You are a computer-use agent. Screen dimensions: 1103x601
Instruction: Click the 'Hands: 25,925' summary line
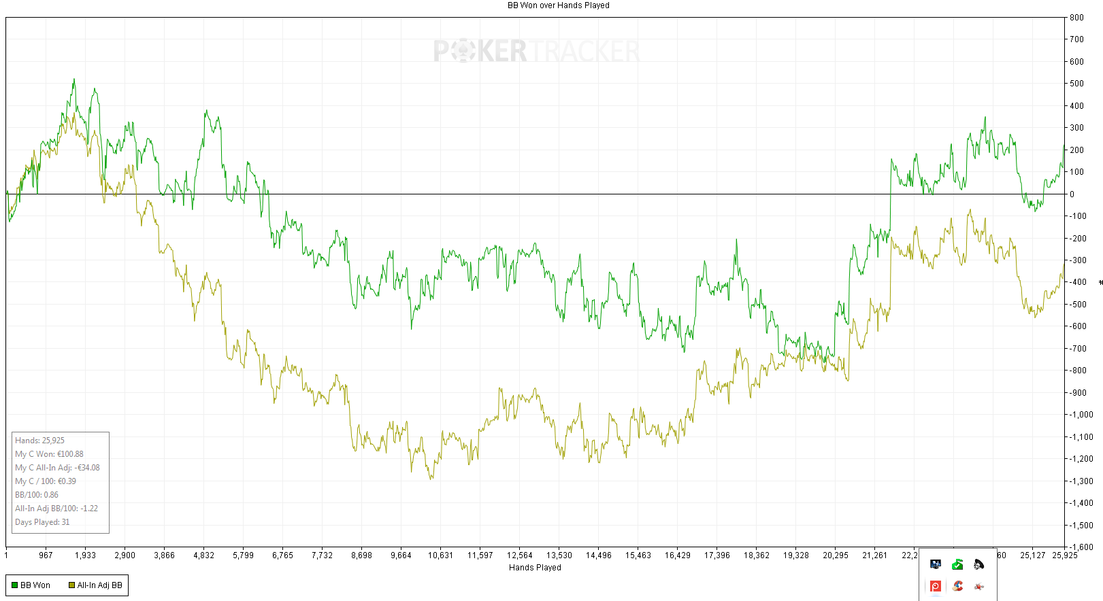(x=39, y=441)
